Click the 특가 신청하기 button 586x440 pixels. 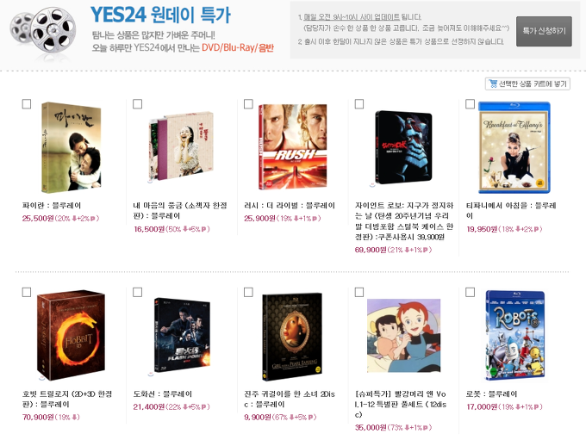[x=544, y=31]
